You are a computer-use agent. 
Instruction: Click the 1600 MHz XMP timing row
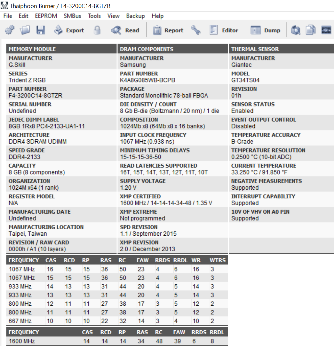click(117, 341)
